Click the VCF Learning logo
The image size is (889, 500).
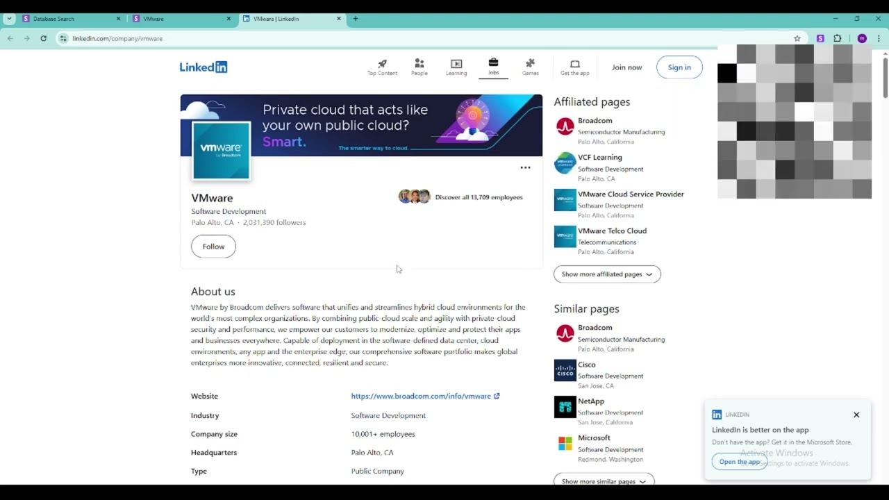coord(565,163)
